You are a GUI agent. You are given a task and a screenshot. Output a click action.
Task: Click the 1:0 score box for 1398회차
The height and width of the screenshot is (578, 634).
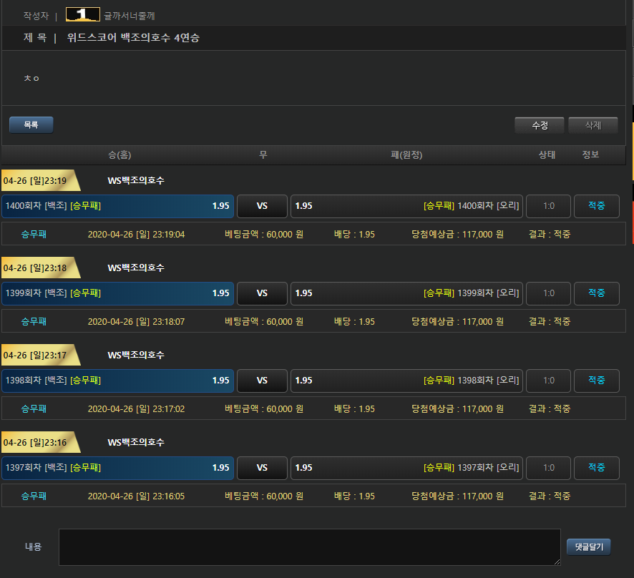(x=548, y=381)
